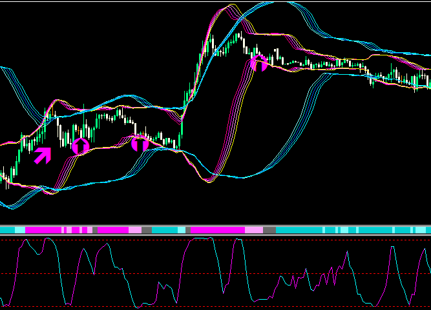
Task: Click the second wide magenta segment in trend bar
Action: coord(217,229)
